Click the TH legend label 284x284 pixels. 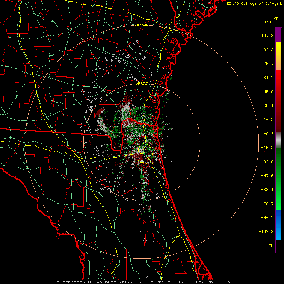pyautogui.click(x=271, y=246)
